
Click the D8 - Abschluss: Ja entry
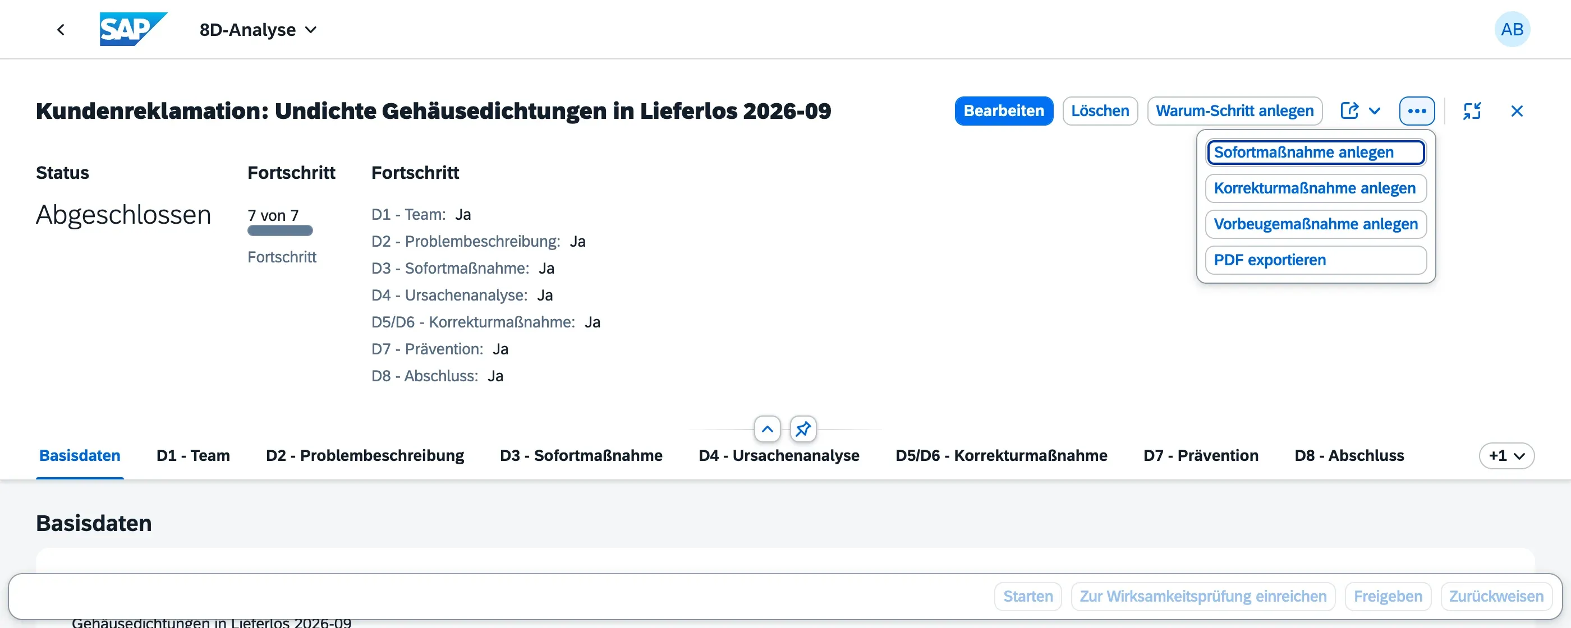[437, 376]
